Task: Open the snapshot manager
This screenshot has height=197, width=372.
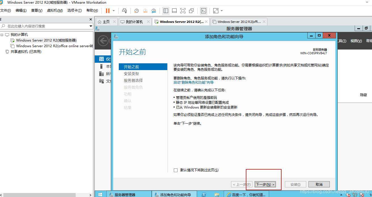Action: [153, 11]
